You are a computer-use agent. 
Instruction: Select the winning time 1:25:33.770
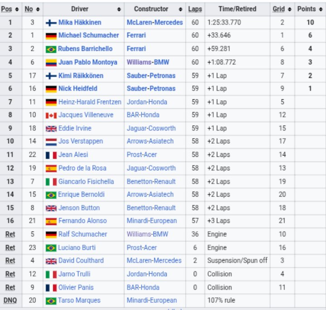[224, 23]
